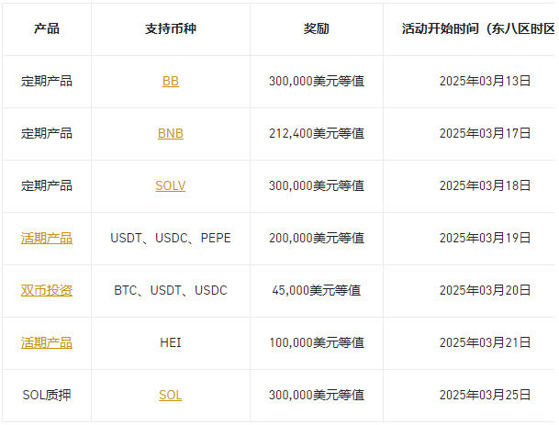The width and height of the screenshot is (559, 425).
Task: Open the BB coin link
Action: 171,81
